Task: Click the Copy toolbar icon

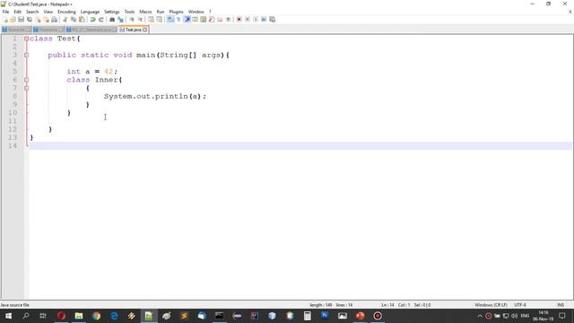Action: tap(74, 20)
